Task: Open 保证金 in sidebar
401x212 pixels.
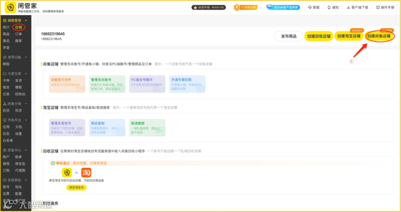Action: click(20, 164)
